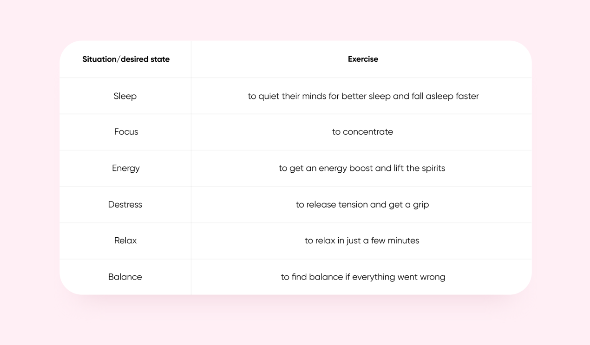This screenshot has width=590, height=345.
Task: Select the Sleep row label
Action: coord(125,96)
